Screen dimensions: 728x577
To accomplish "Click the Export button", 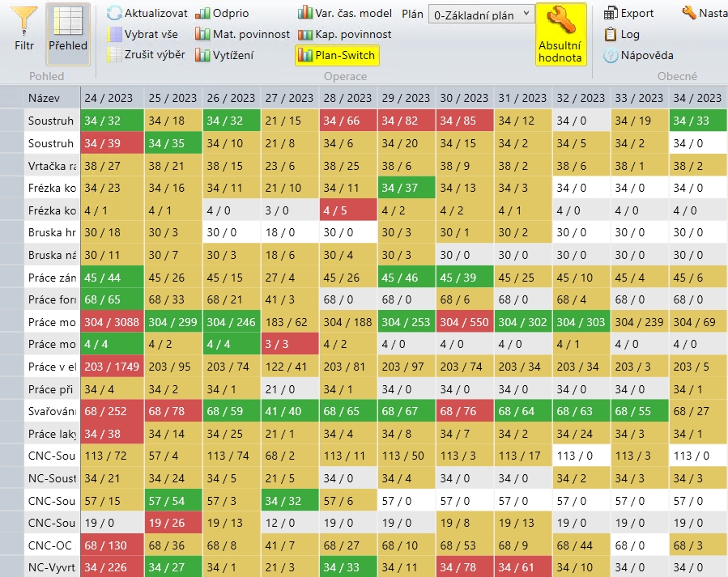I will coord(629,13).
